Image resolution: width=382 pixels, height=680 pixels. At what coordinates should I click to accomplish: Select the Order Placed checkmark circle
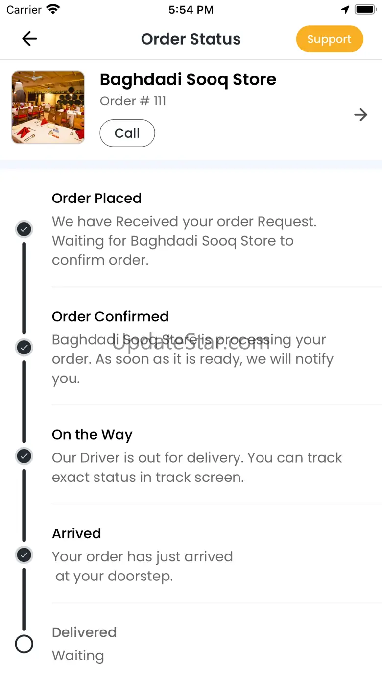coord(24,229)
